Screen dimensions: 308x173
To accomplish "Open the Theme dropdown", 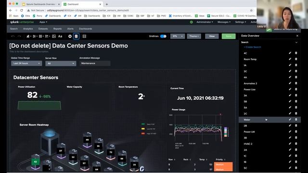I will [x=194, y=37].
